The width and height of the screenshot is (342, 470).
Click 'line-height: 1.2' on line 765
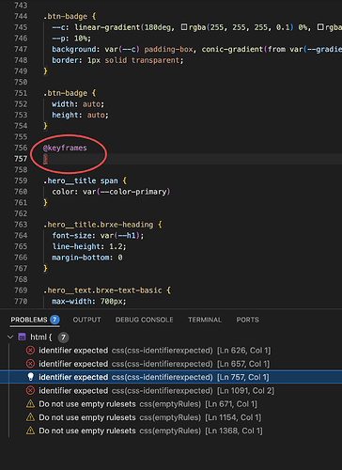coord(89,246)
